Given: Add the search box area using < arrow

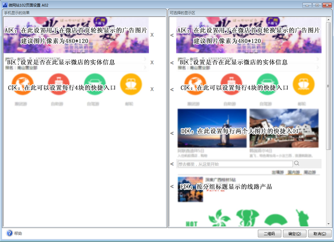Looking at the screenshot, I should (x=172, y=164).
